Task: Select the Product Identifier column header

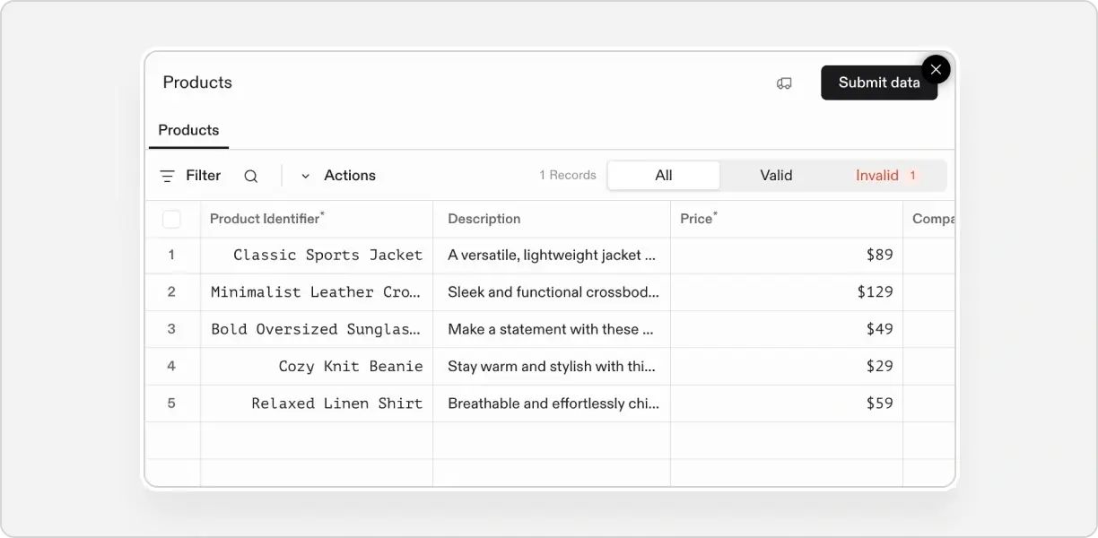Action: click(265, 218)
